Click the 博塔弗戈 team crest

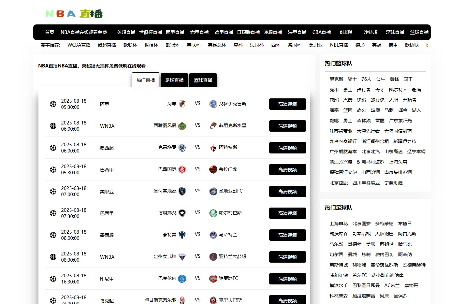pos(182,213)
